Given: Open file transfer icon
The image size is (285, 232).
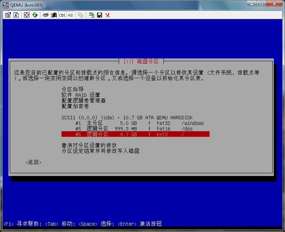Looking at the screenshot, I should point(81,15).
